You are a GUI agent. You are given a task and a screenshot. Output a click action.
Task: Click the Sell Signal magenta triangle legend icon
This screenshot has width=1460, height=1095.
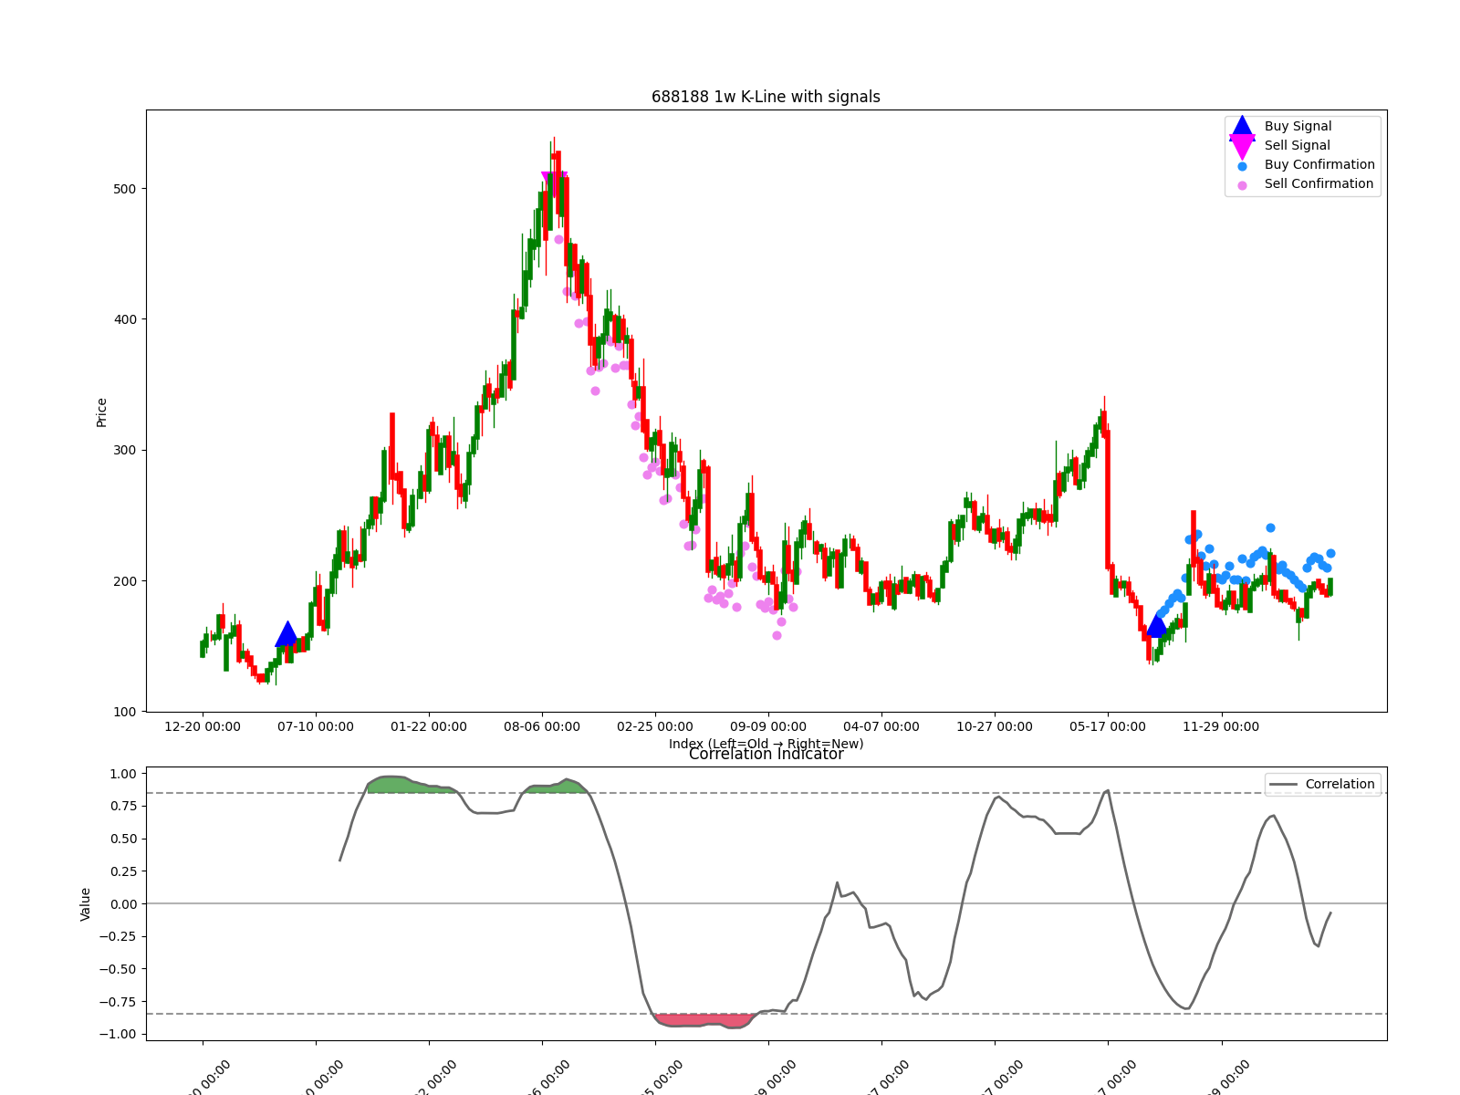(x=1242, y=147)
